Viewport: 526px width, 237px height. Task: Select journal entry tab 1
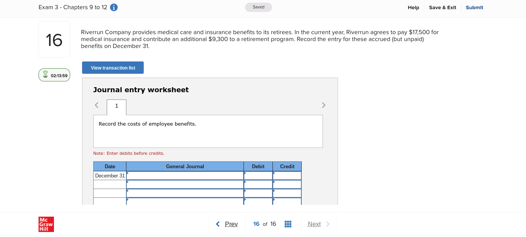tap(116, 107)
